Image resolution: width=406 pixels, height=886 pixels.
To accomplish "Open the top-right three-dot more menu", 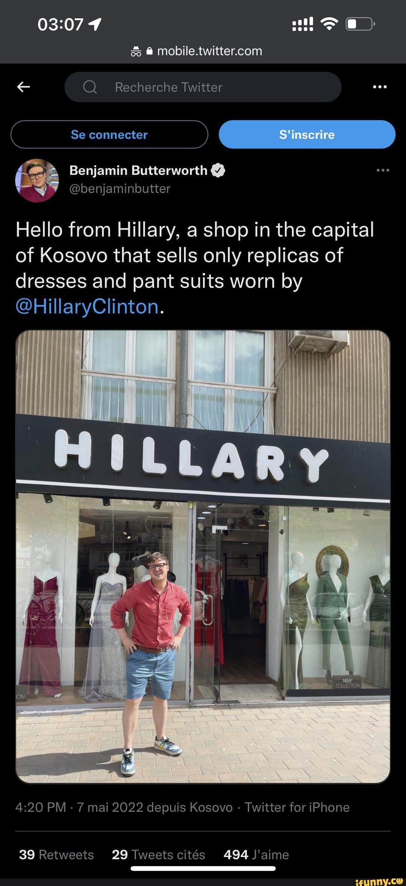I will click(380, 87).
